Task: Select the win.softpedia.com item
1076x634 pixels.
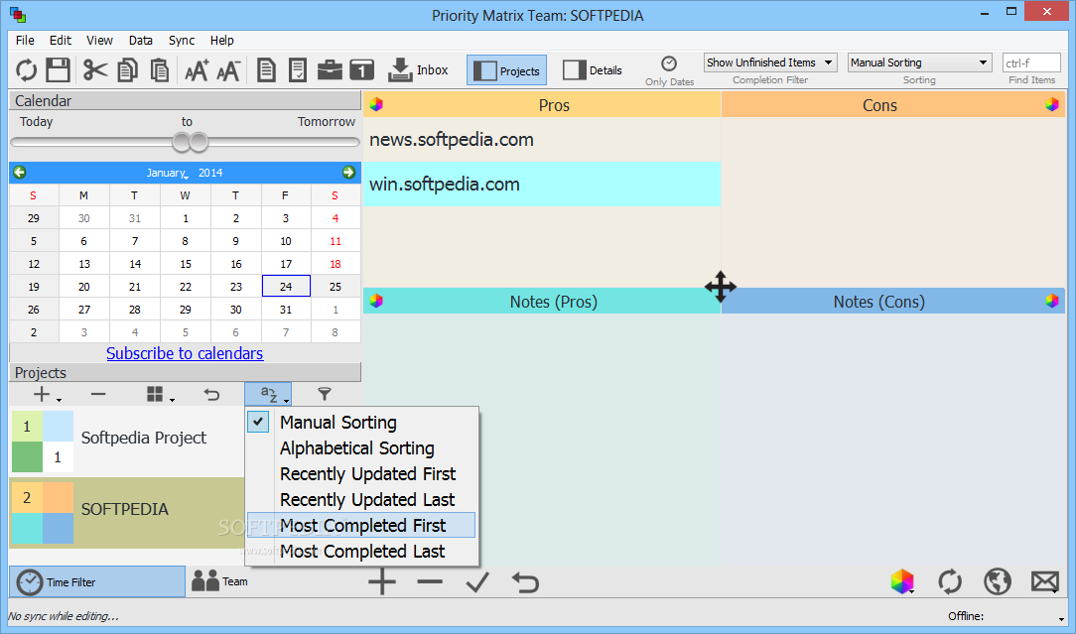Action: coord(541,185)
